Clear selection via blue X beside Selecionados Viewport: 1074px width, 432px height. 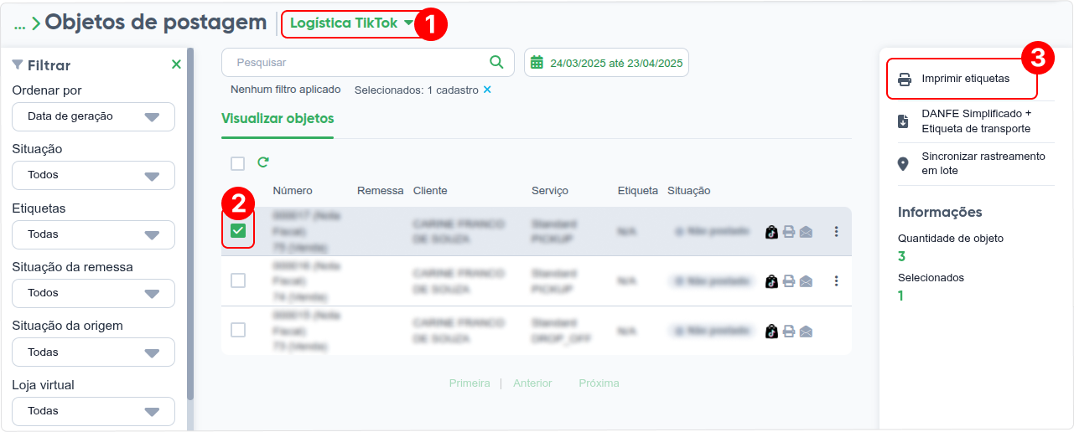(x=487, y=90)
